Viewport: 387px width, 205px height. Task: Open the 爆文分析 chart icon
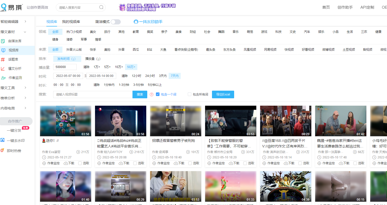3,69
